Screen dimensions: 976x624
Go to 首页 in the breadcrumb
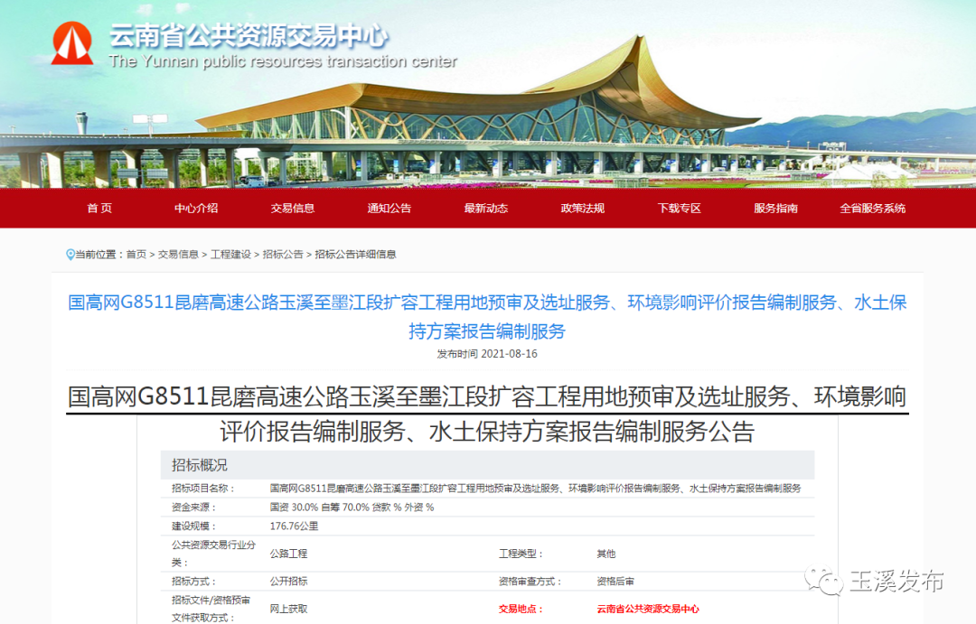tap(136, 254)
